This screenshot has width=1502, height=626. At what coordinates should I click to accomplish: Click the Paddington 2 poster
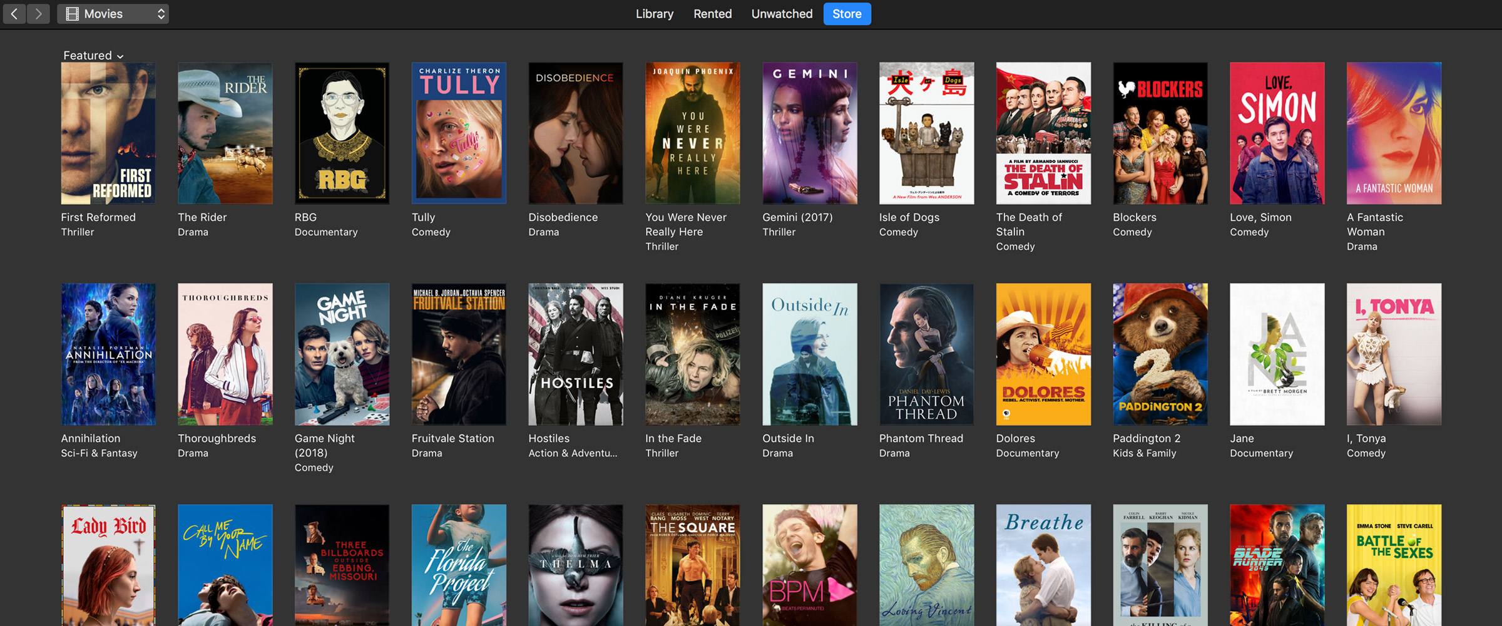pos(1160,354)
